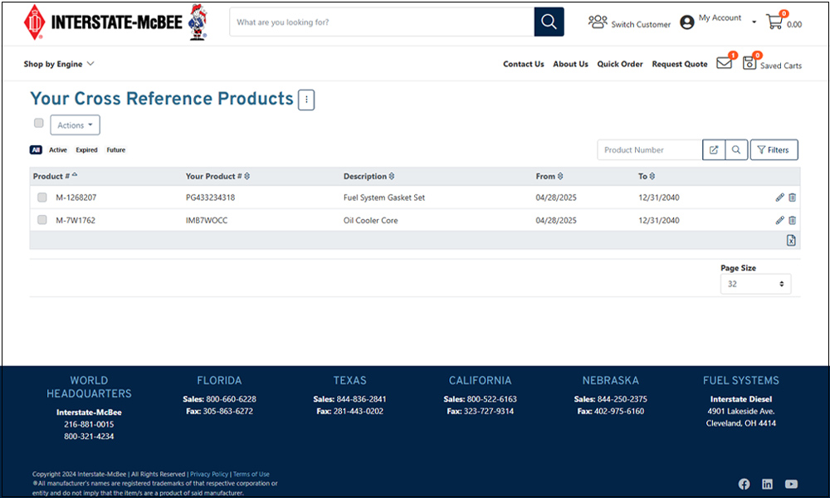The height and width of the screenshot is (498, 830).
Task: Expand the Actions dropdown
Action: (x=76, y=124)
